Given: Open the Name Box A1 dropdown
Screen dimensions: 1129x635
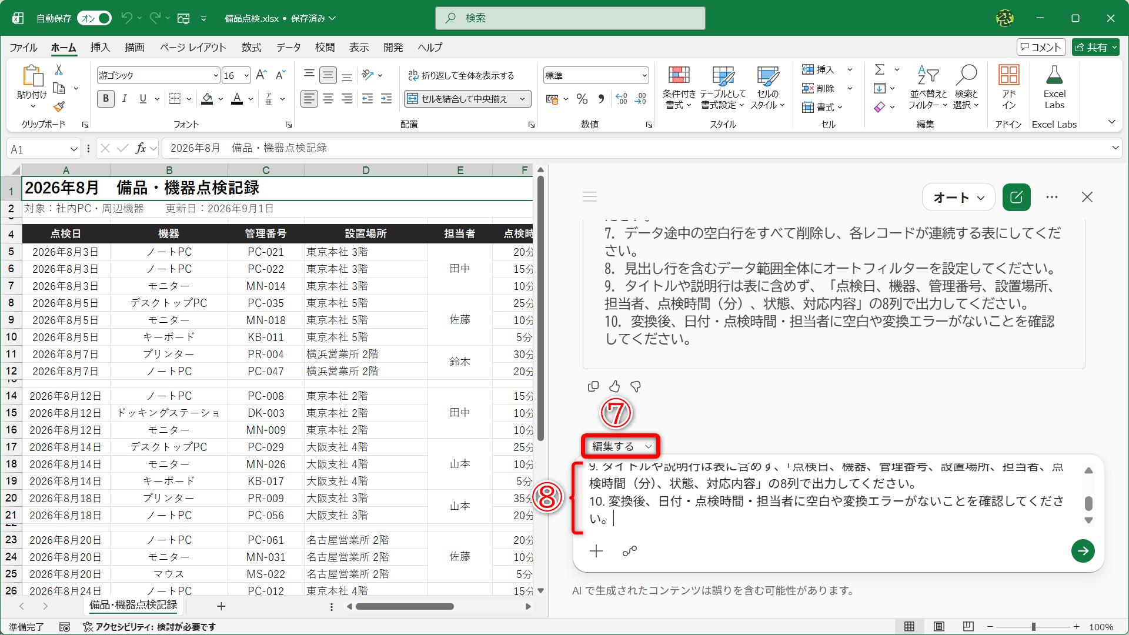Looking at the screenshot, I should click(74, 149).
